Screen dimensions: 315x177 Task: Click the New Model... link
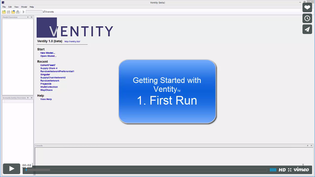coord(48,53)
